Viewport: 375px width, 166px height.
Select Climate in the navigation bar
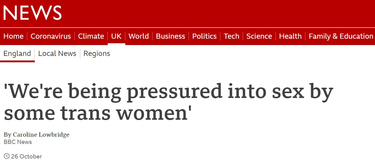pyautogui.click(x=91, y=36)
